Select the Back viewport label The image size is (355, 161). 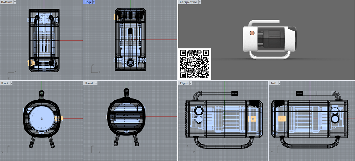tap(5, 83)
